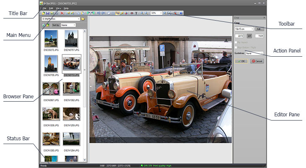
Task: Select the DSCN1284.JPG thumbnail
Action: tap(71, 139)
